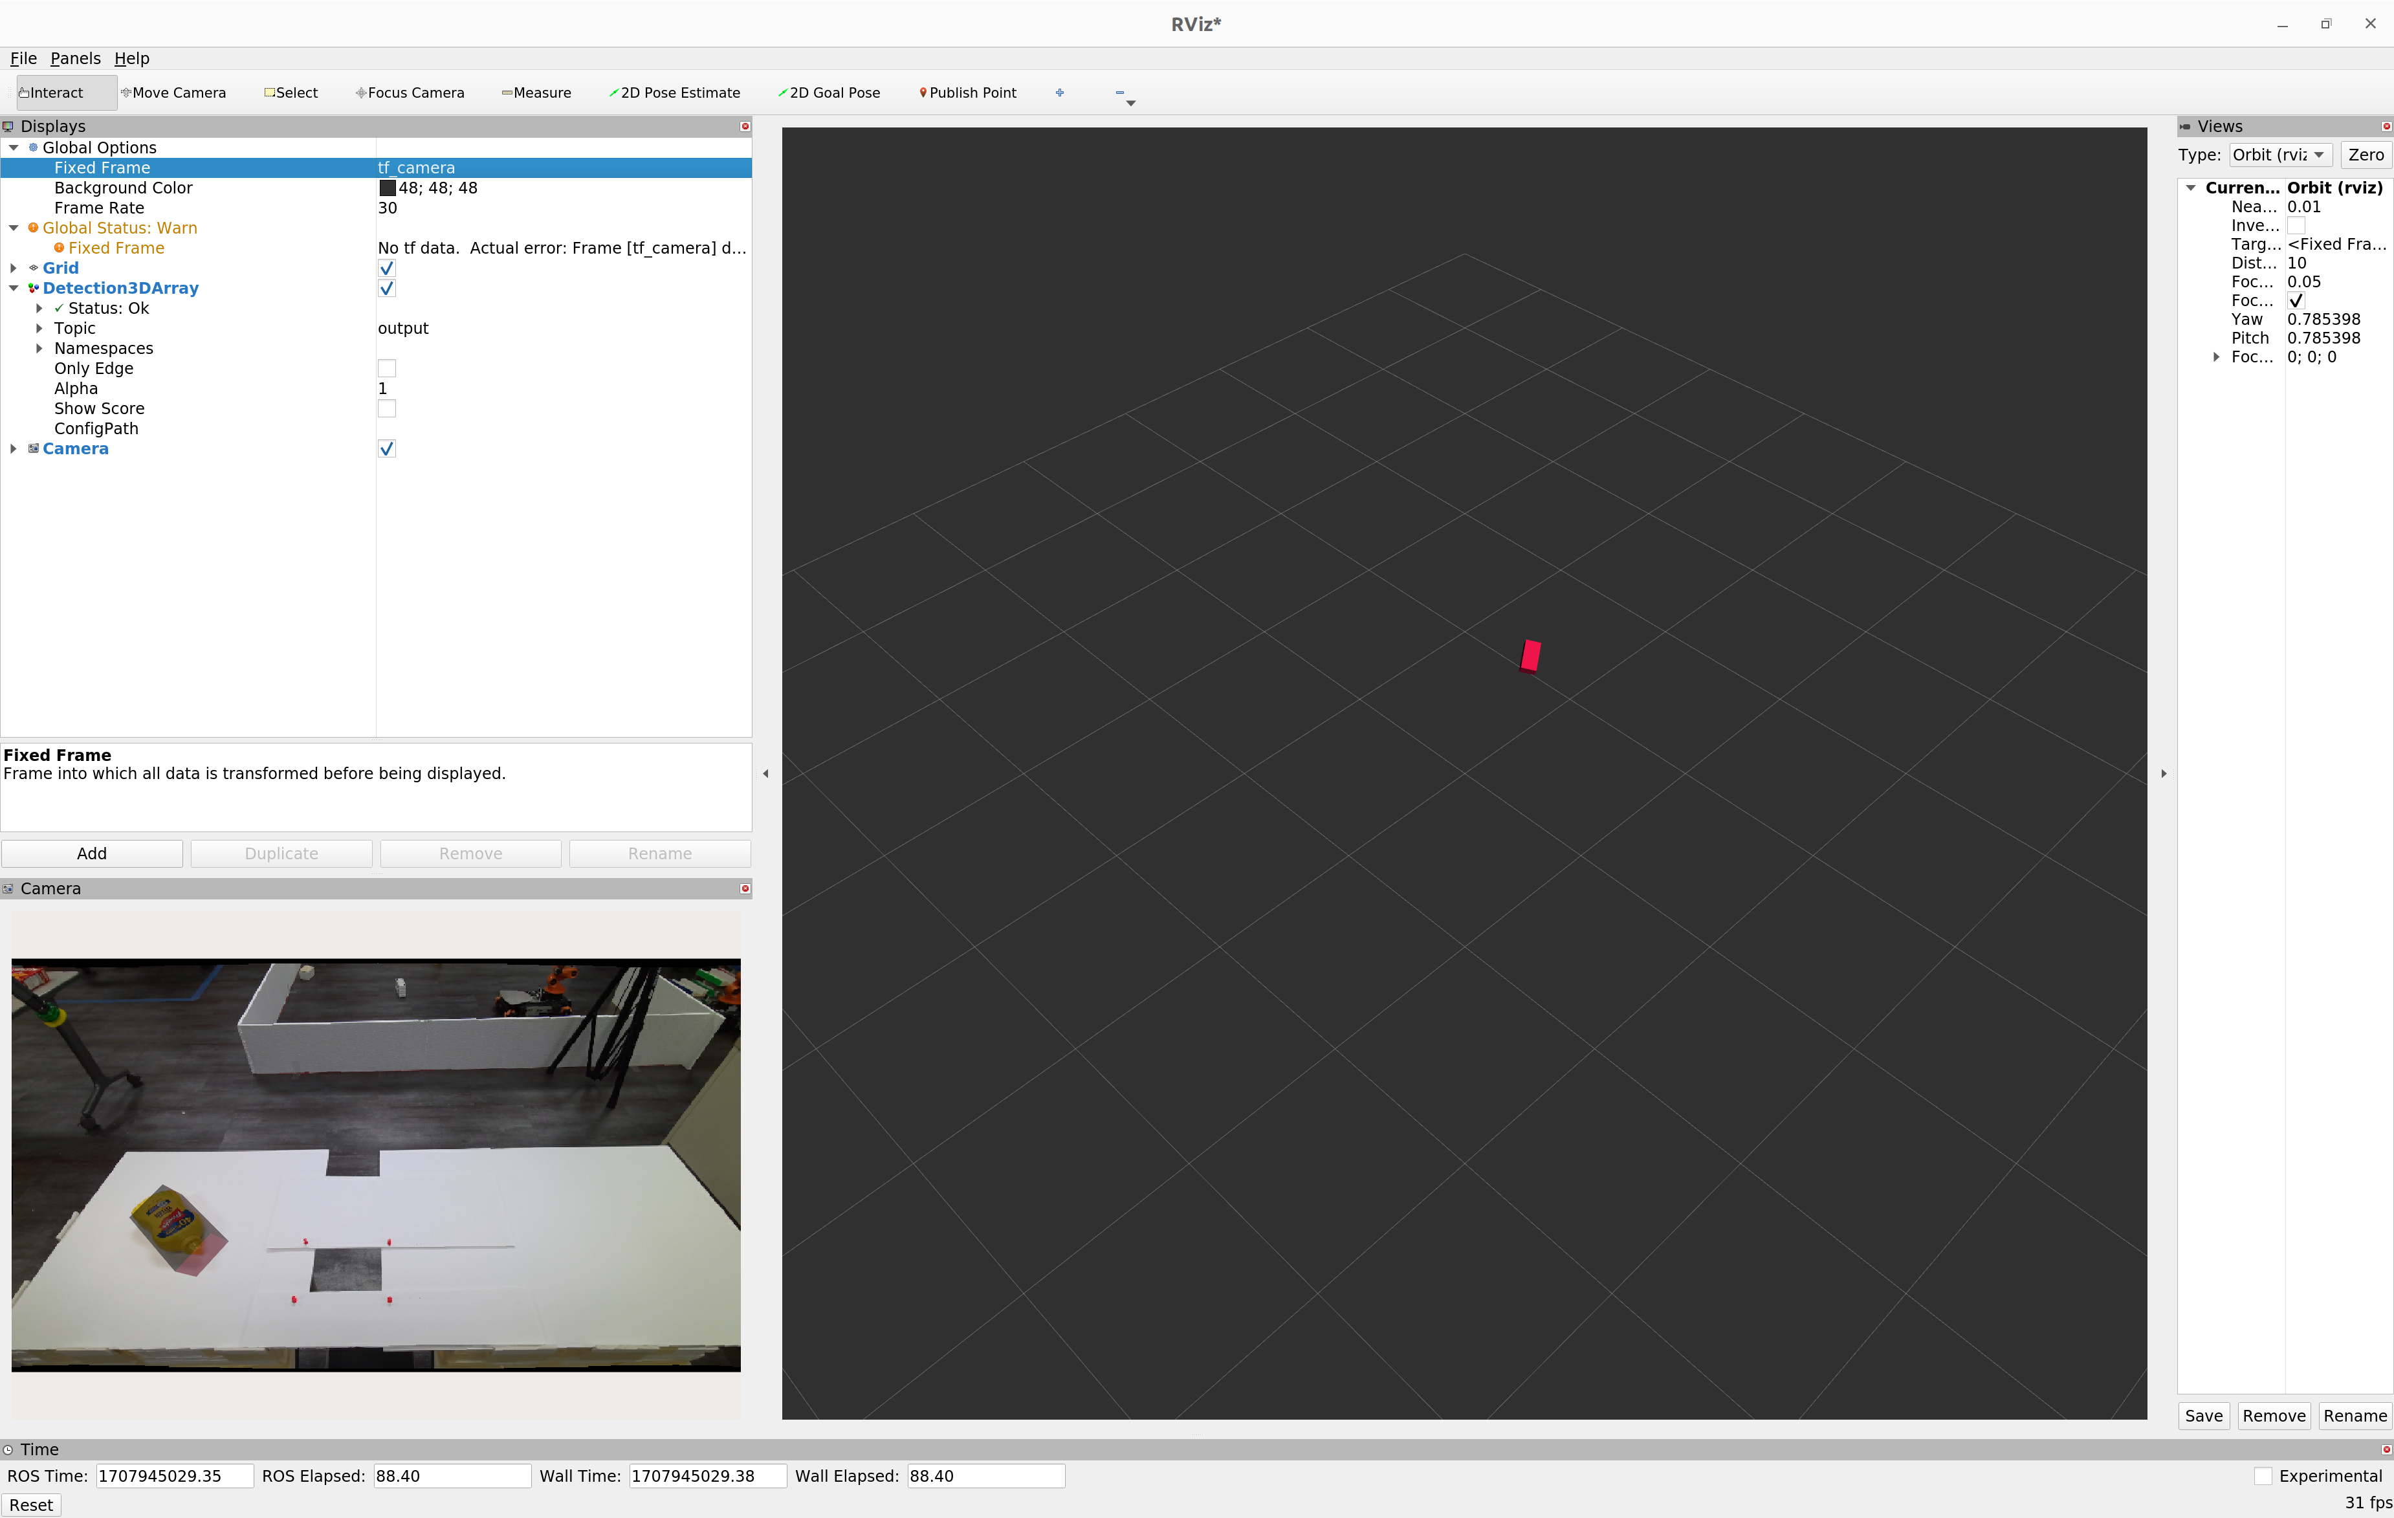Click the Focus Camera tool

tap(411, 91)
